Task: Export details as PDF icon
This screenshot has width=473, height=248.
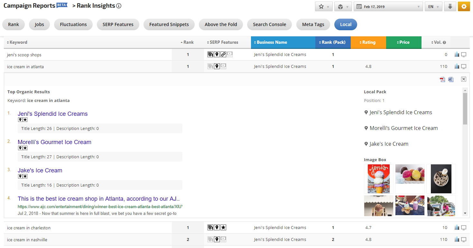Action: 442,79
